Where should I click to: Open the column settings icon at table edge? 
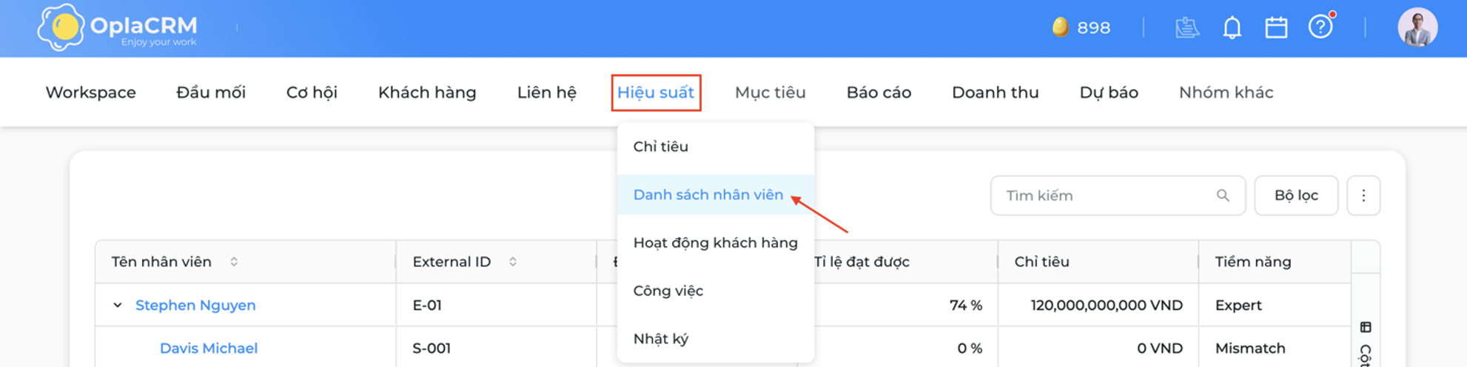1366,327
